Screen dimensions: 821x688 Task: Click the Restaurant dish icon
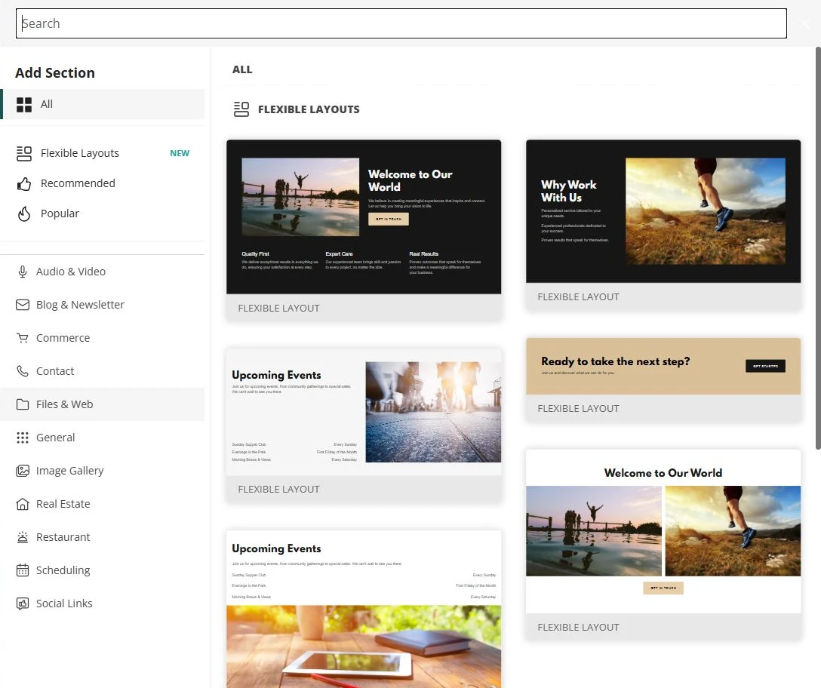point(23,537)
